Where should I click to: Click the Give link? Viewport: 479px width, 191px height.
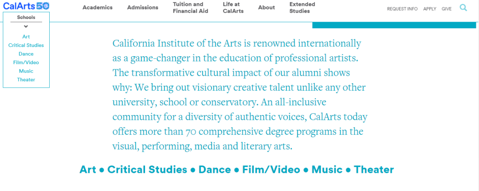tap(447, 9)
